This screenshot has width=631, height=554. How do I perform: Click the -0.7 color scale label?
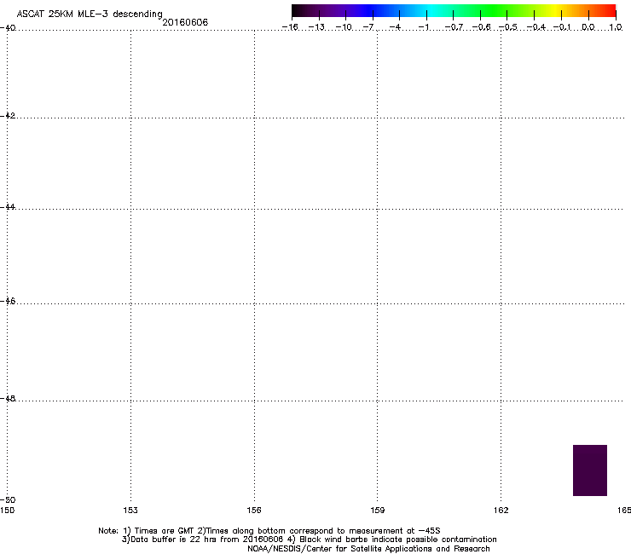454,27
